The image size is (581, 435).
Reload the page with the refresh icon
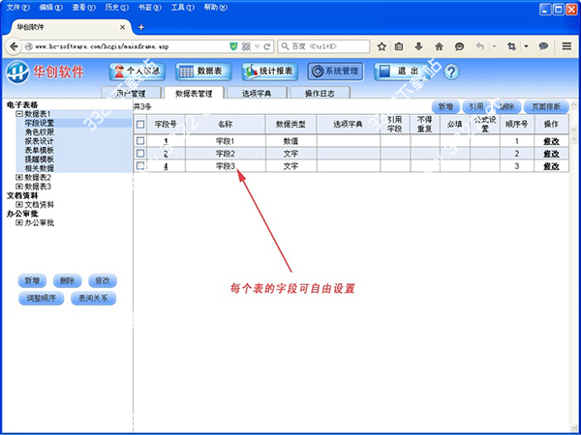(x=267, y=46)
